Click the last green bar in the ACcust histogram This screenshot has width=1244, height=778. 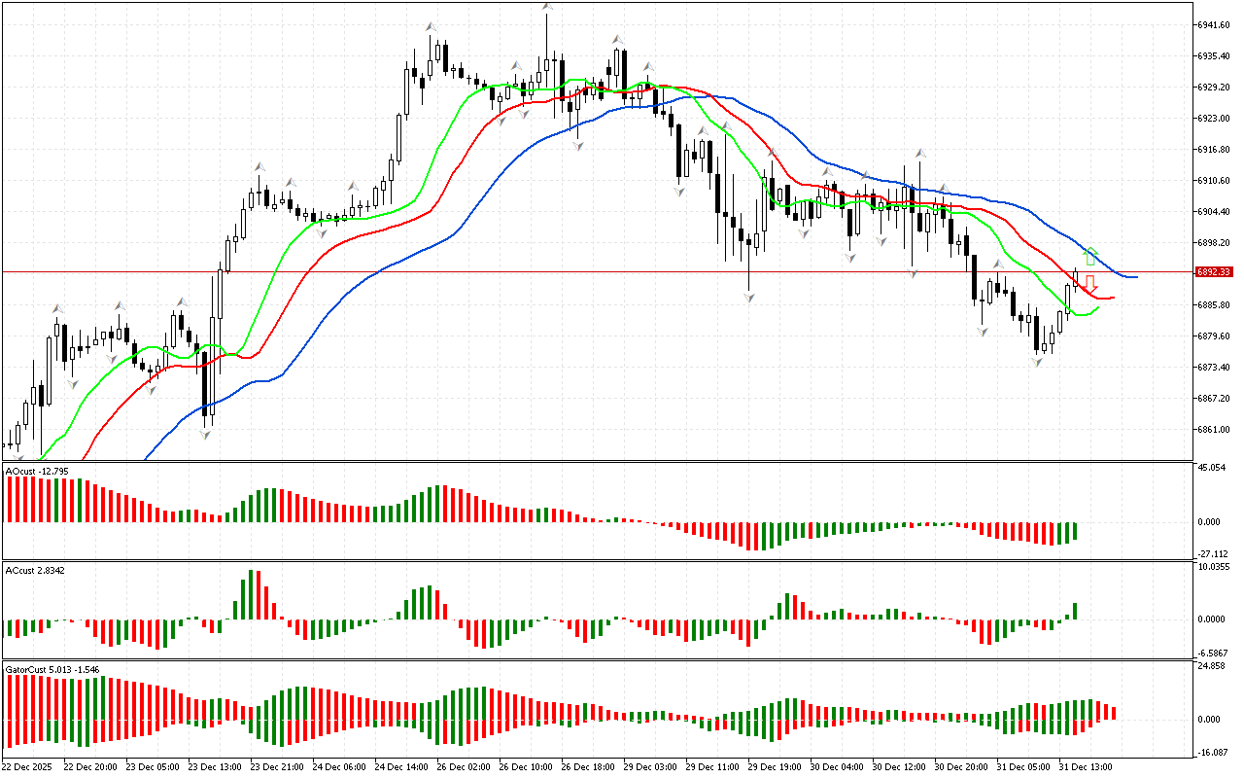click(x=1075, y=611)
